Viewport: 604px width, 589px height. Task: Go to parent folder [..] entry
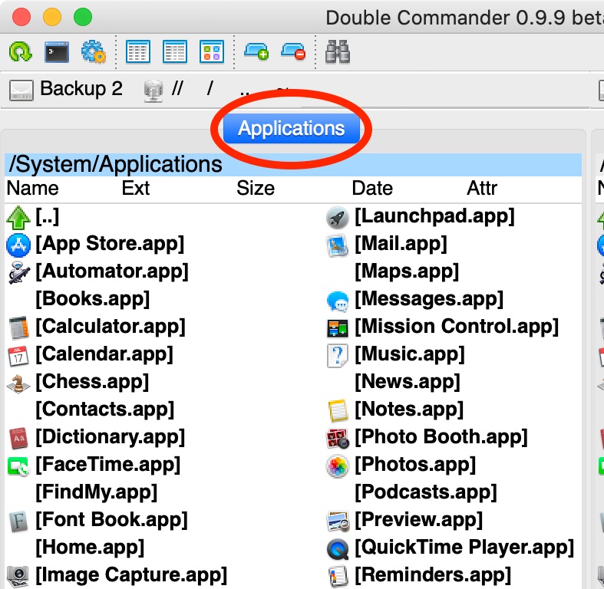click(x=46, y=217)
